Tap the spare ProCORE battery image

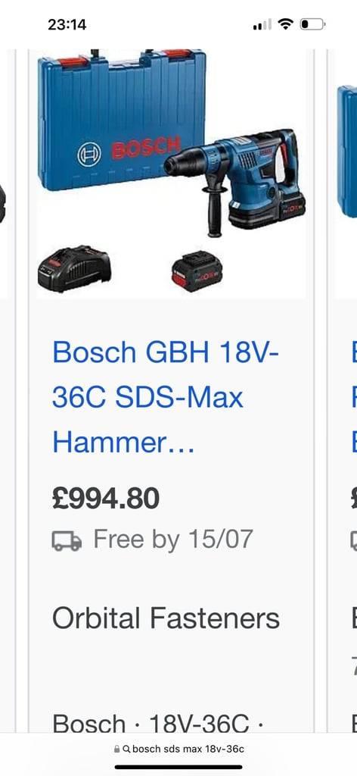pyautogui.click(x=197, y=271)
